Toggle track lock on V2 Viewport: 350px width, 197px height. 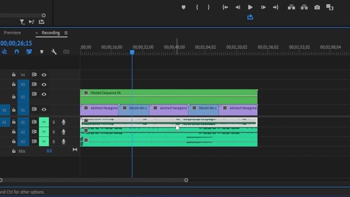(14, 96)
